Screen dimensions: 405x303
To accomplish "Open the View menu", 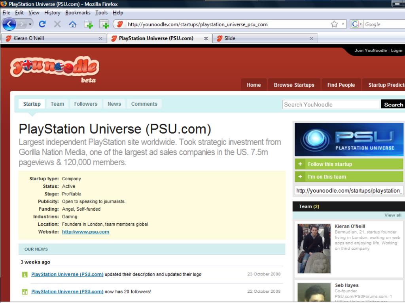I will [34, 13].
